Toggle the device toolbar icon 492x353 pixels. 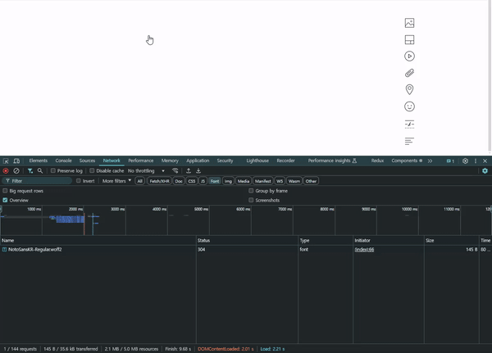pyautogui.click(x=16, y=161)
